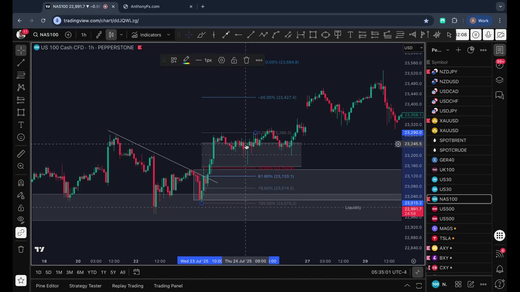Toggle hide all drawings eye icon
Image resolution: width=520 pixels, height=292 pixels.
(x=21, y=220)
